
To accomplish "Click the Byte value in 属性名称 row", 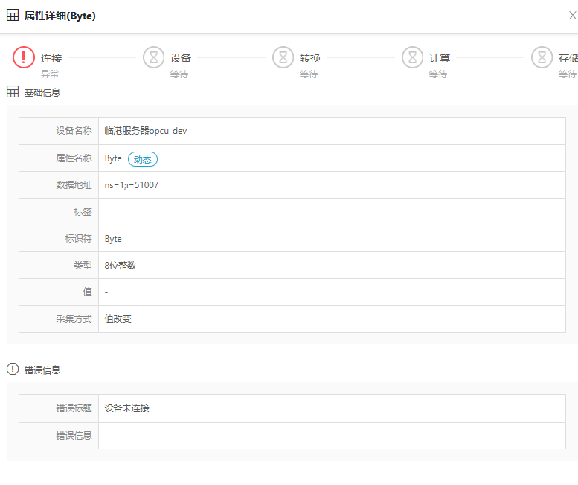I will point(113,158).
